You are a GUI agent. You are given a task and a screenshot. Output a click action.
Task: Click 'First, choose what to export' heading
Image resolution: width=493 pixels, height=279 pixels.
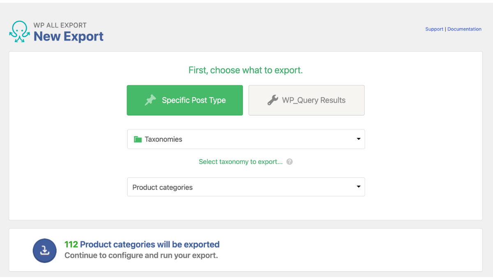coord(246,70)
